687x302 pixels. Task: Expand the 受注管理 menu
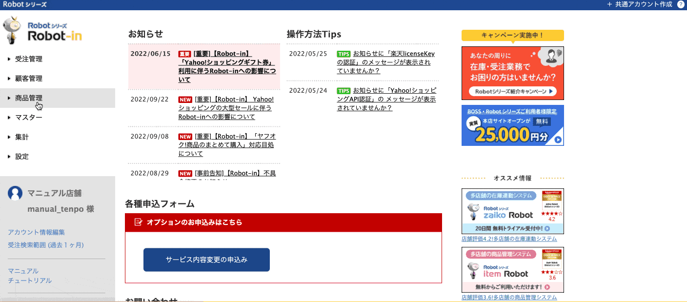(29, 59)
